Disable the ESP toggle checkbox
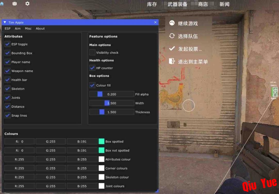This screenshot has height=194, width=279. (x=7, y=44)
